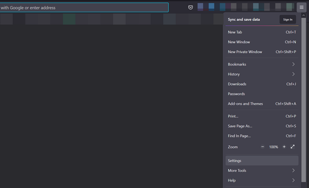Reset zoom by clicking the 100% value
Image resolution: width=309 pixels, height=188 pixels.
click(274, 147)
